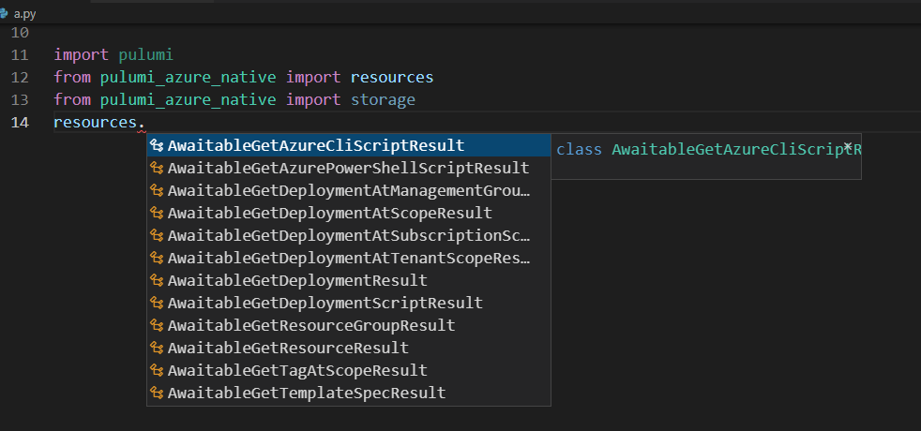Click class icon beside AwaitableGetTemplateSpecResult
Screen dimensions: 921x431
coord(157,394)
